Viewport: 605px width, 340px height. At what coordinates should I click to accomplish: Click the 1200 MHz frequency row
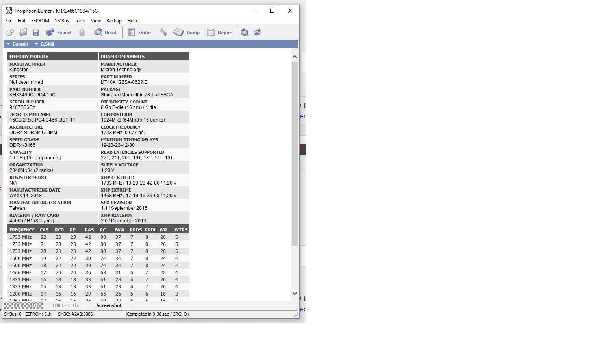coord(98,294)
